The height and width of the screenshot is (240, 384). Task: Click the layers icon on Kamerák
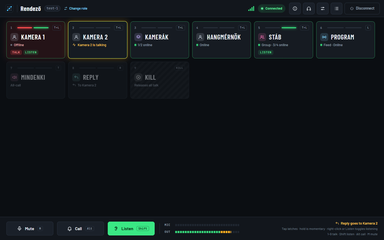point(138,37)
